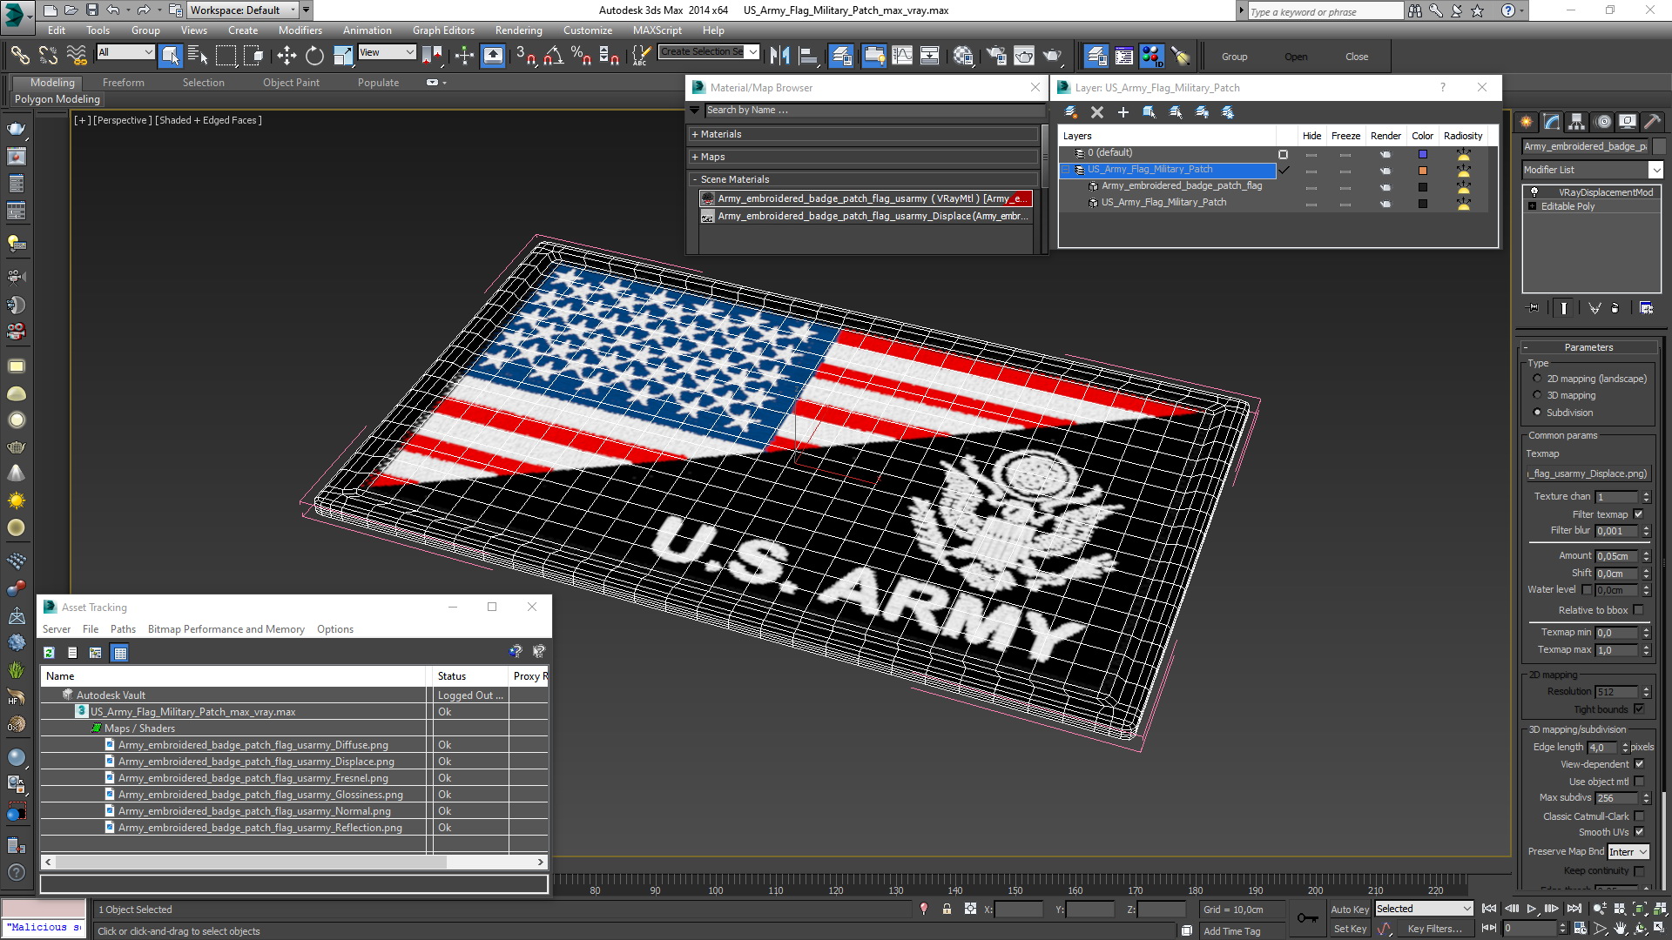
Task: Click object color swatch beside object name
Action: pos(1659,146)
